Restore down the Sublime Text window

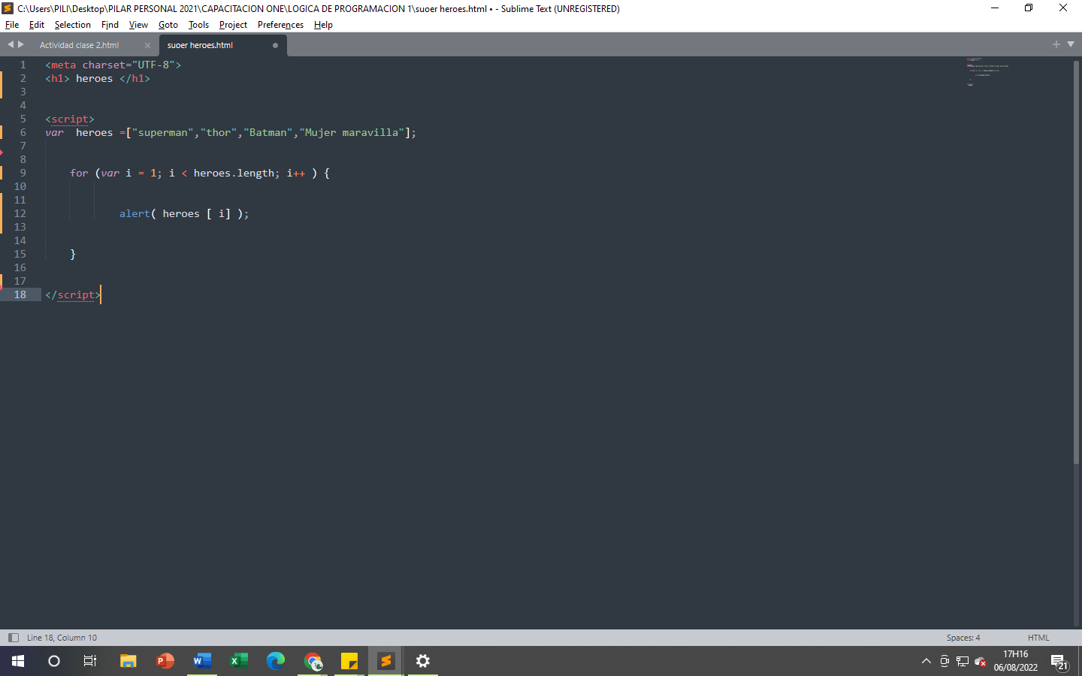[1029, 8]
